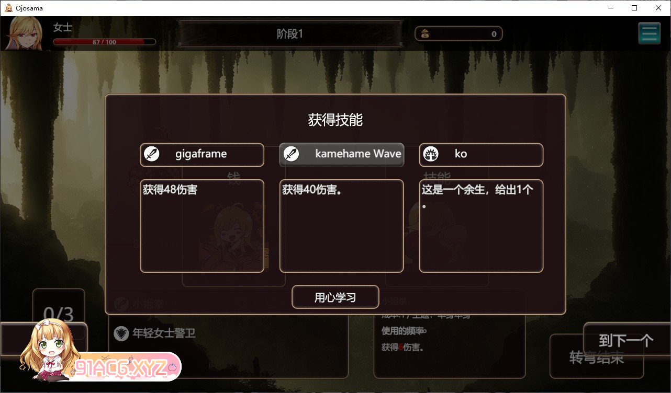Click the blonde heroine portrait avatar
Image resolution: width=671 pixels, height=393 pixels.
pyautogui.click(x=25, y=33)
